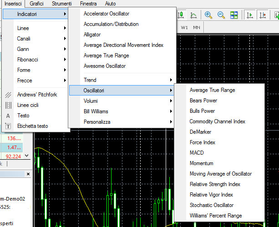
Task: Expand the Volumi submenu
Action: tap(122, 101)
